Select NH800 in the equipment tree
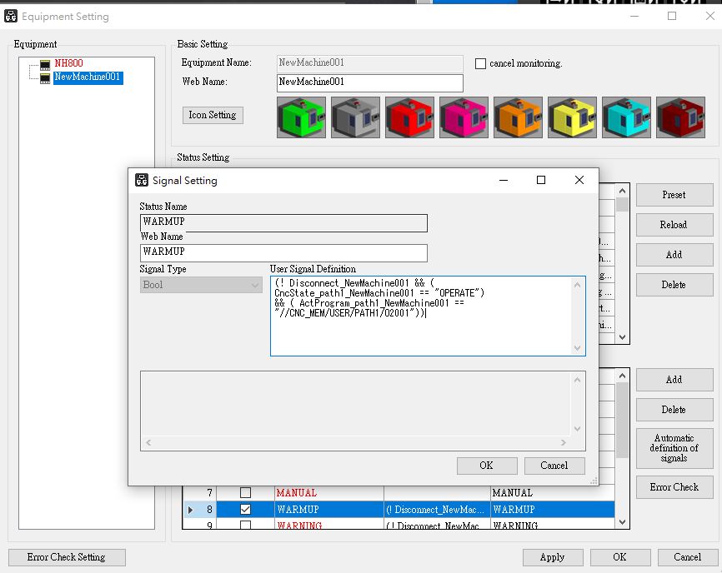722x573 pixels. [68, 63]
